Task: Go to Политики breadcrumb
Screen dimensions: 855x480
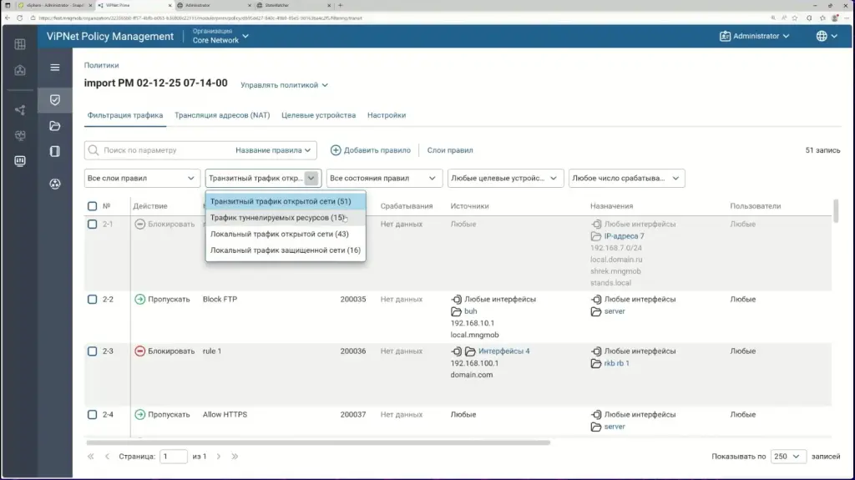Action: coord(101,65)
